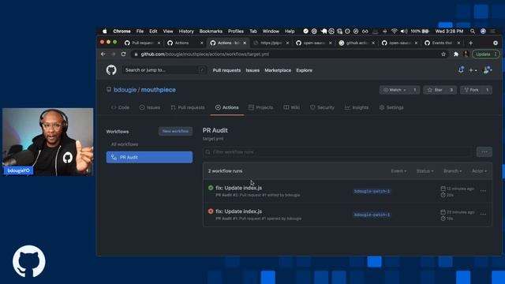Select the PR Audit workflow
The height and width of the screenshot is (284, 505).
click(149, 157)
